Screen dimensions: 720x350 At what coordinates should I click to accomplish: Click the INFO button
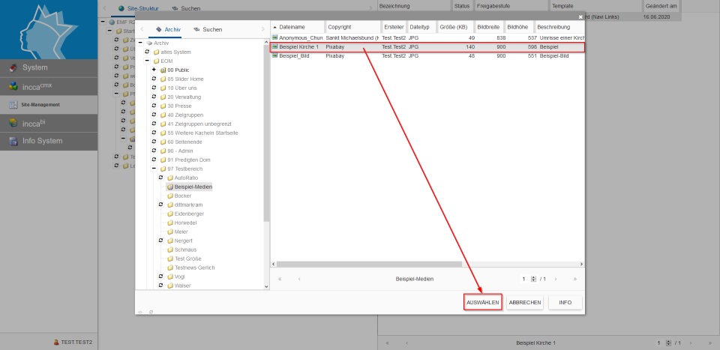click(565, 302)
